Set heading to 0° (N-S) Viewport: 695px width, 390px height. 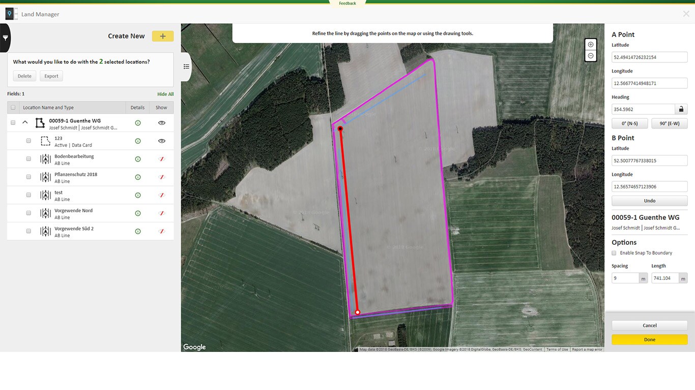click(x=629, y=123)
